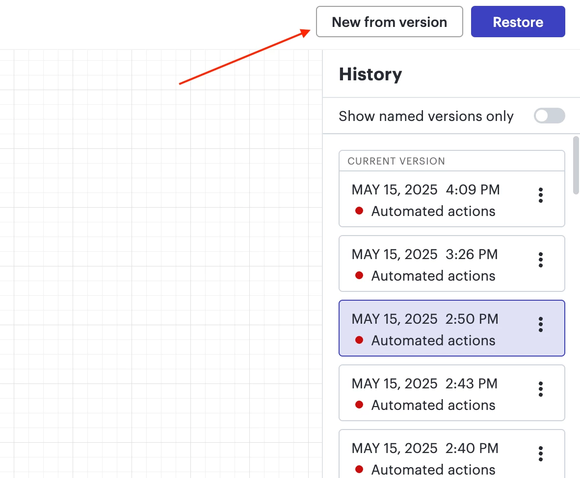Select the MAY 15, 2025 2:40 PM version

451,454
